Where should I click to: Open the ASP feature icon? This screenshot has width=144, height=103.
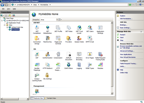point(37,55)
